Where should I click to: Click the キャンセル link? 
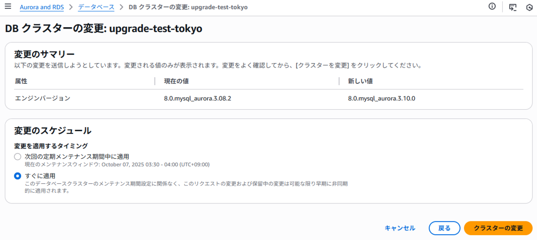pyautogui.click(x=400, y=228)
